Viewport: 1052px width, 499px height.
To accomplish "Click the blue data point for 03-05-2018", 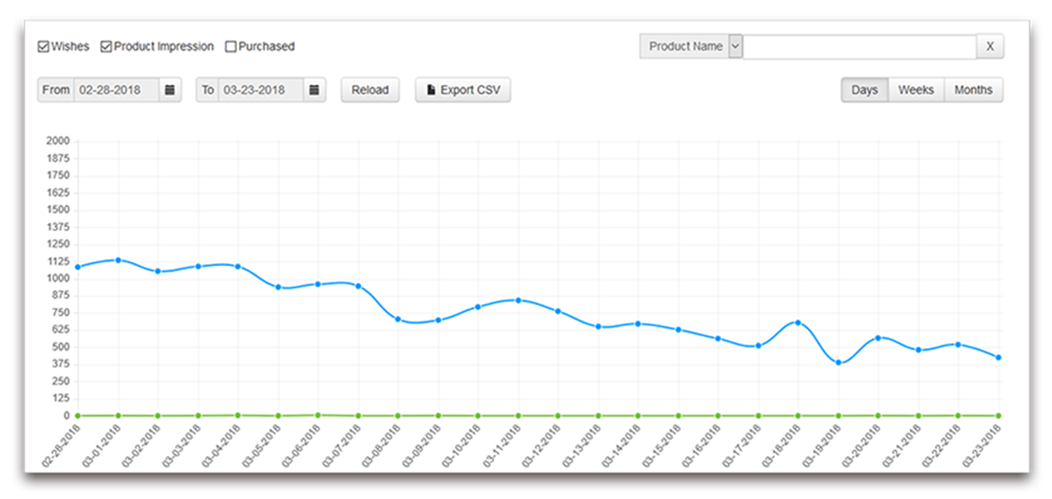I will (278, 287).
